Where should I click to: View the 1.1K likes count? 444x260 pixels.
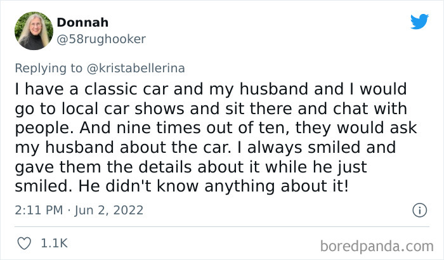pyautogui.click(x=55, y=243)
